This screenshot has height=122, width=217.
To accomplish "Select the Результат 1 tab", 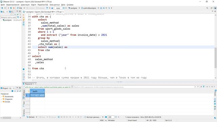I will coord(29,84).
